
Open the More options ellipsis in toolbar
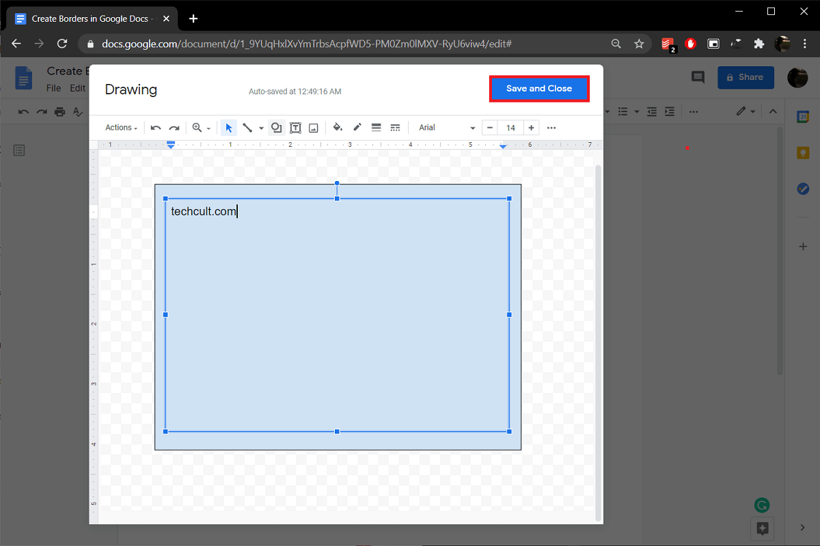(x=551, y=128)
